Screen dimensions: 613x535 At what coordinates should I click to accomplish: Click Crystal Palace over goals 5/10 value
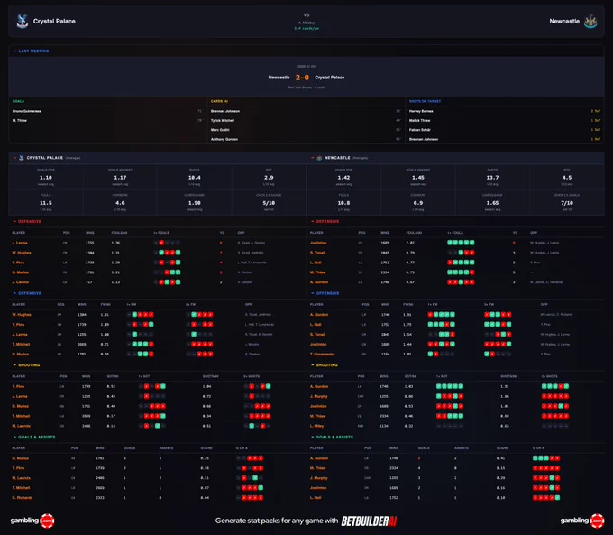point(269,203)
